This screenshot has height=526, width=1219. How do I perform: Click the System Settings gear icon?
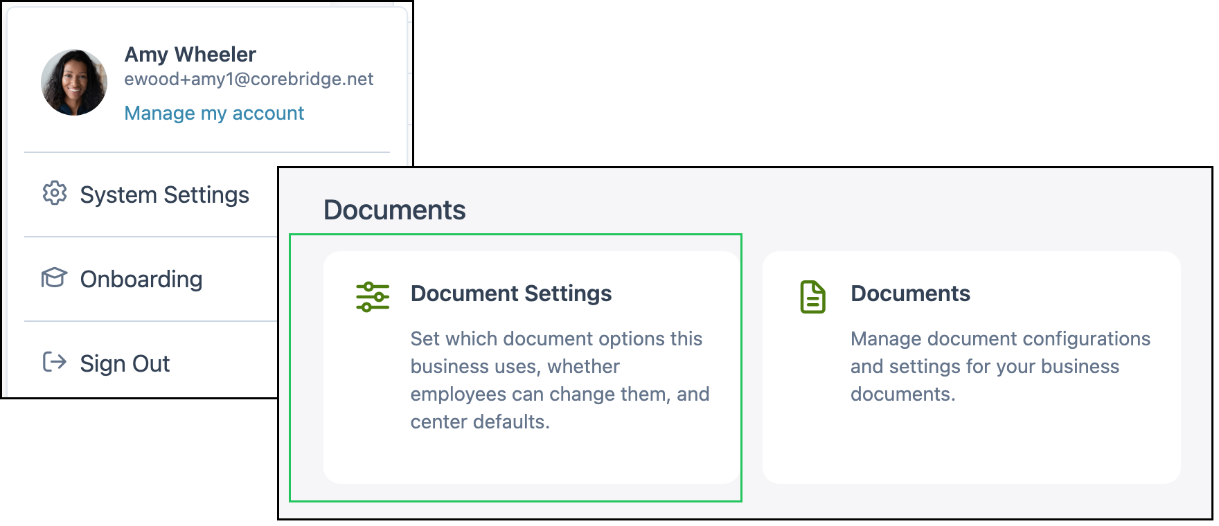click(x=55, y=194)
